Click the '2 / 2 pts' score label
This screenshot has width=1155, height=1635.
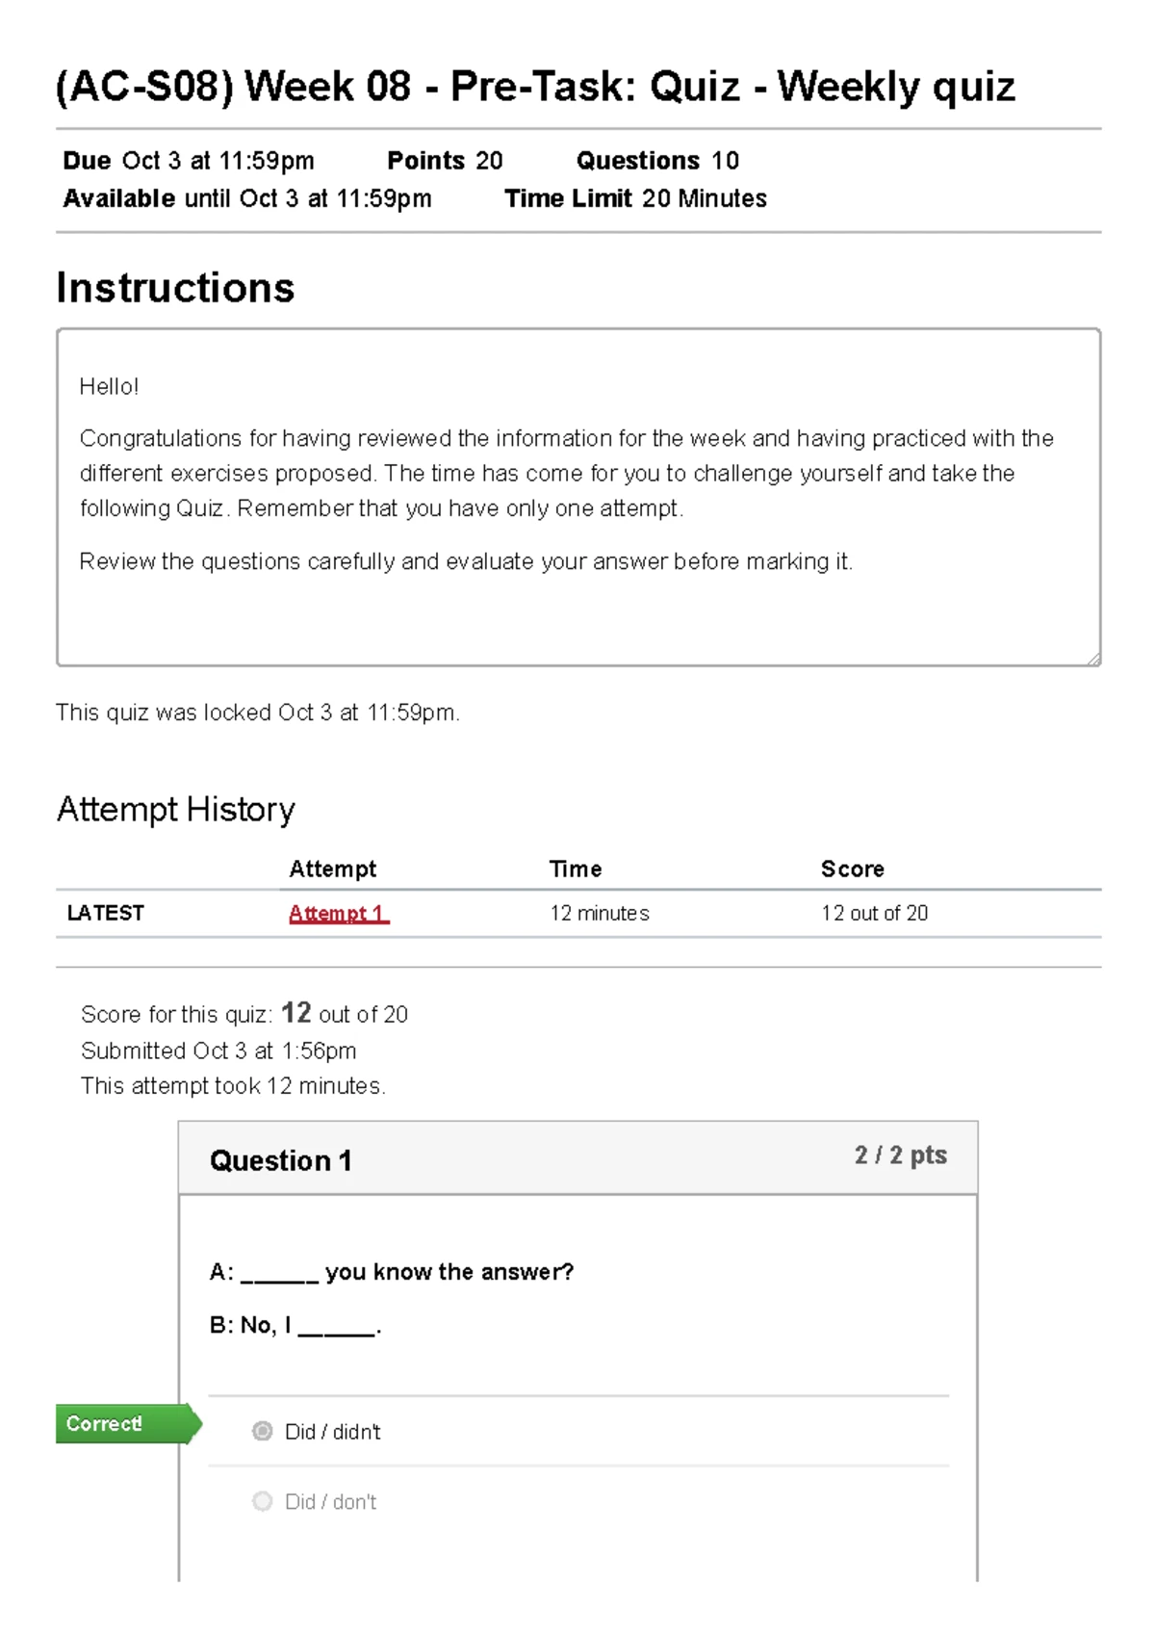(x=899, y=1155)
